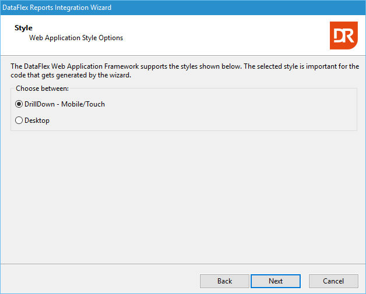
Task: Proceed with the Next button
Action: pyautogui.click(x=276, y=281)
